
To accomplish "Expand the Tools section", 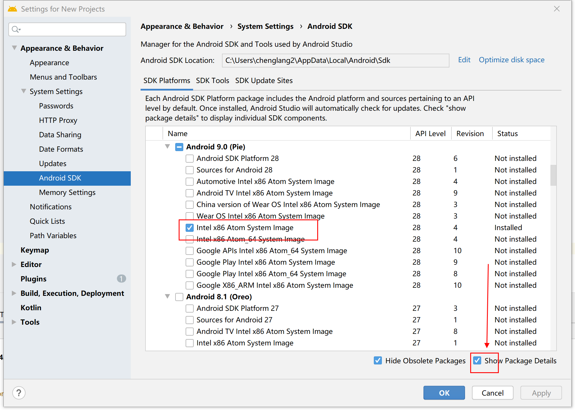I will coord(14,322).
